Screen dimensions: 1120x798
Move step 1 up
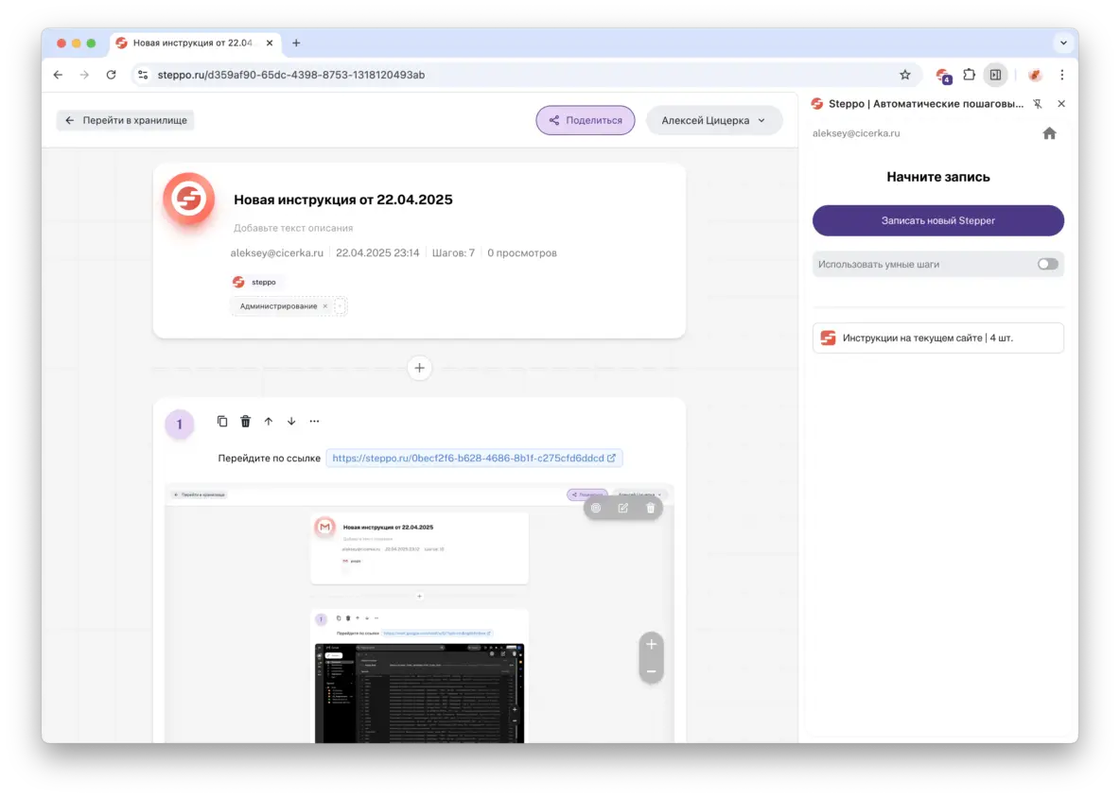268,421
